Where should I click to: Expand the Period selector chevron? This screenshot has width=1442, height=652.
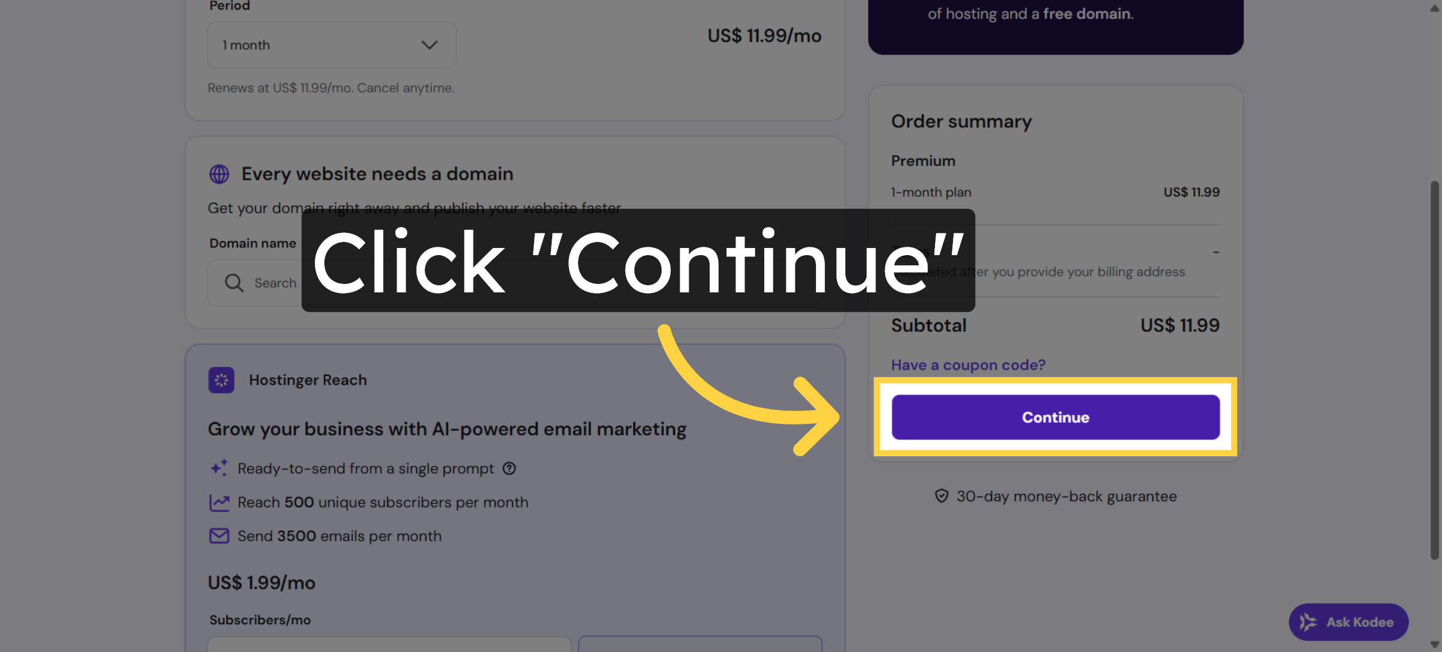point(429,44)
